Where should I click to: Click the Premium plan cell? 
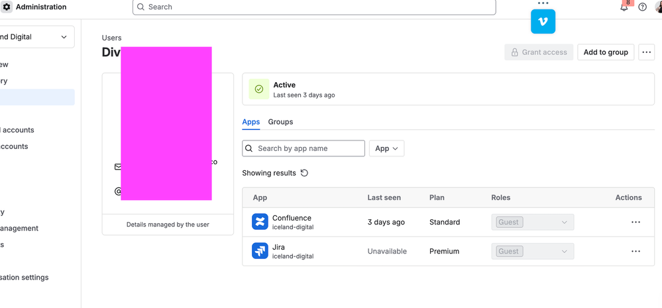pos(444,252)
